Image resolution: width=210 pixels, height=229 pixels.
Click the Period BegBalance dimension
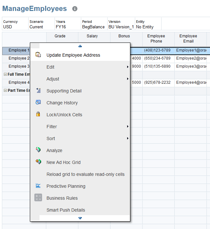click(x=94, y=24)
